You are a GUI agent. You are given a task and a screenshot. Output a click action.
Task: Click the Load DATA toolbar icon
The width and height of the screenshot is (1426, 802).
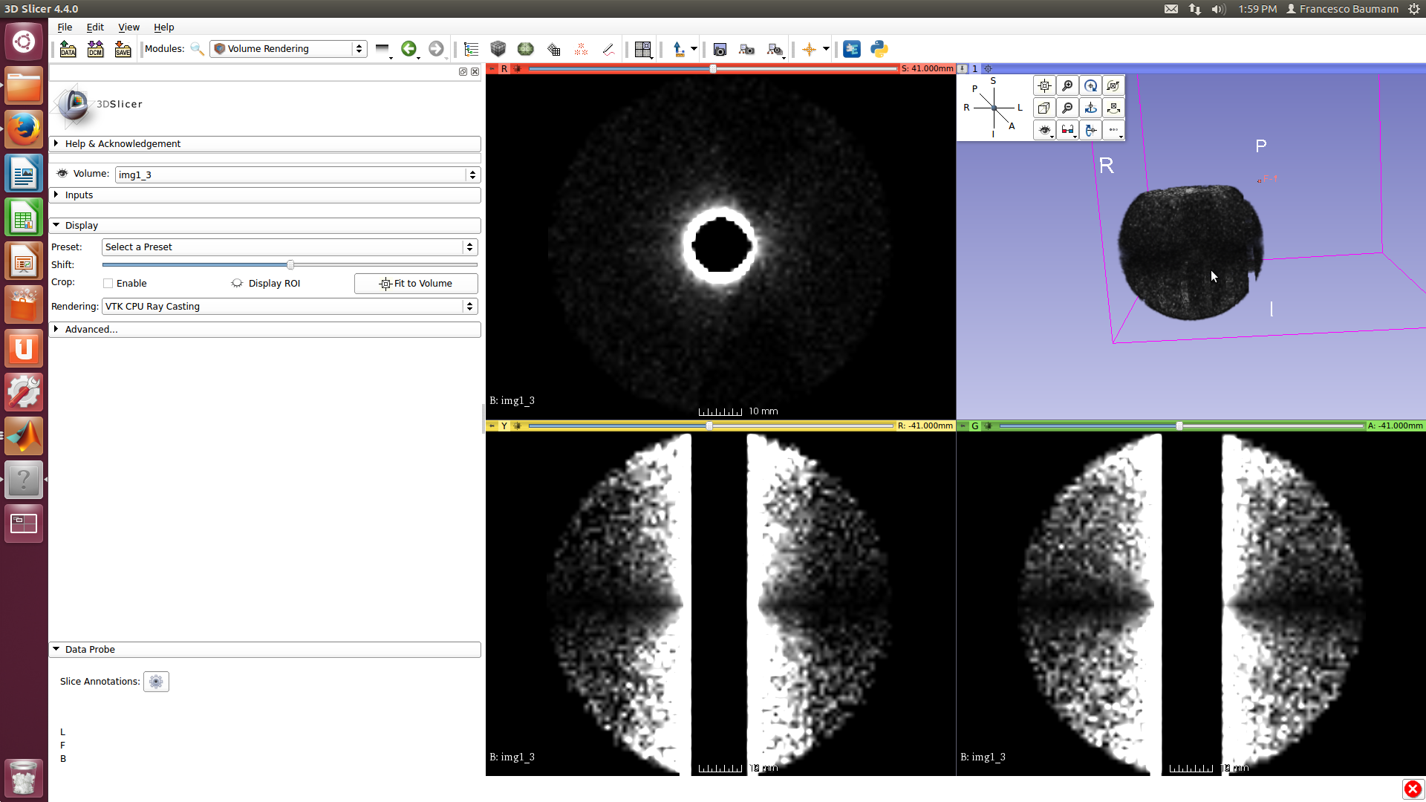68,49
